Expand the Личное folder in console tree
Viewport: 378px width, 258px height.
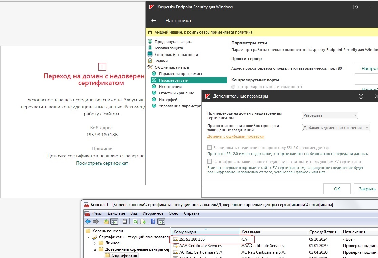95,243
